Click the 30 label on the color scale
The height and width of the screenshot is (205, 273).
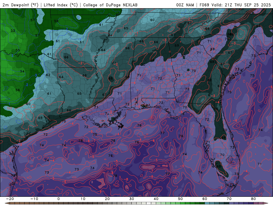132,199
